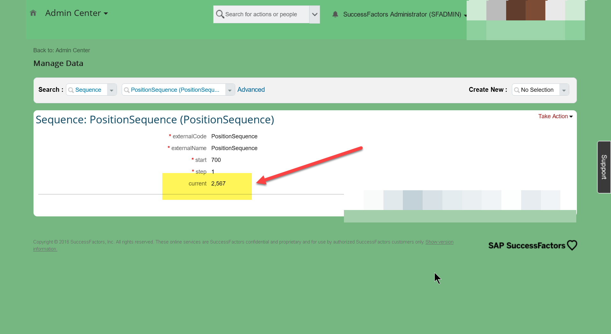611x334 pixels.
Task: Open the Admin Center dropdown menu
Action: pos(76,13)
